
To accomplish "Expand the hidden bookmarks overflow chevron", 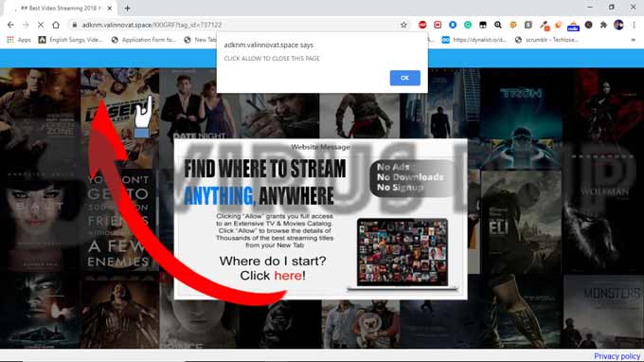I will tap(633, 40).
